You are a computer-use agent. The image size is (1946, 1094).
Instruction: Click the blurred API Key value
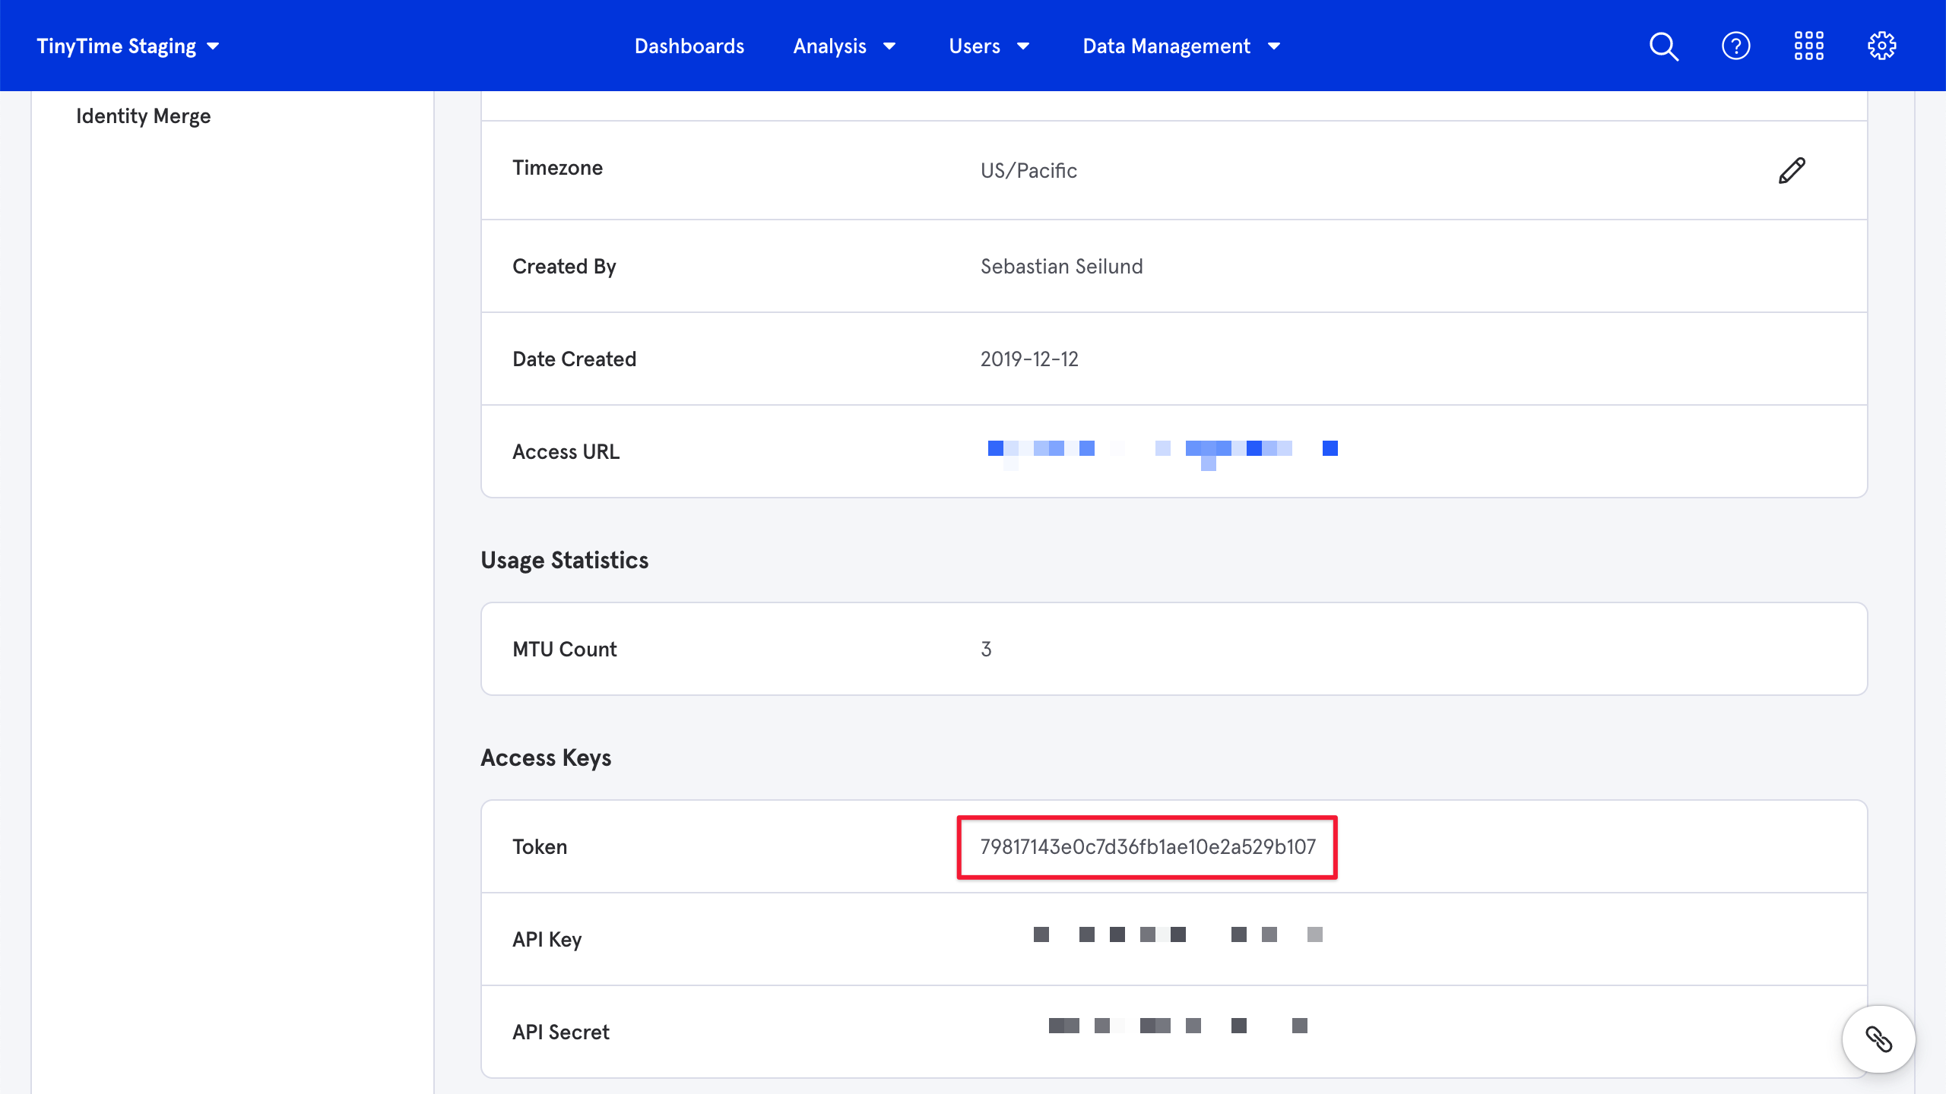pos(1177,935)
